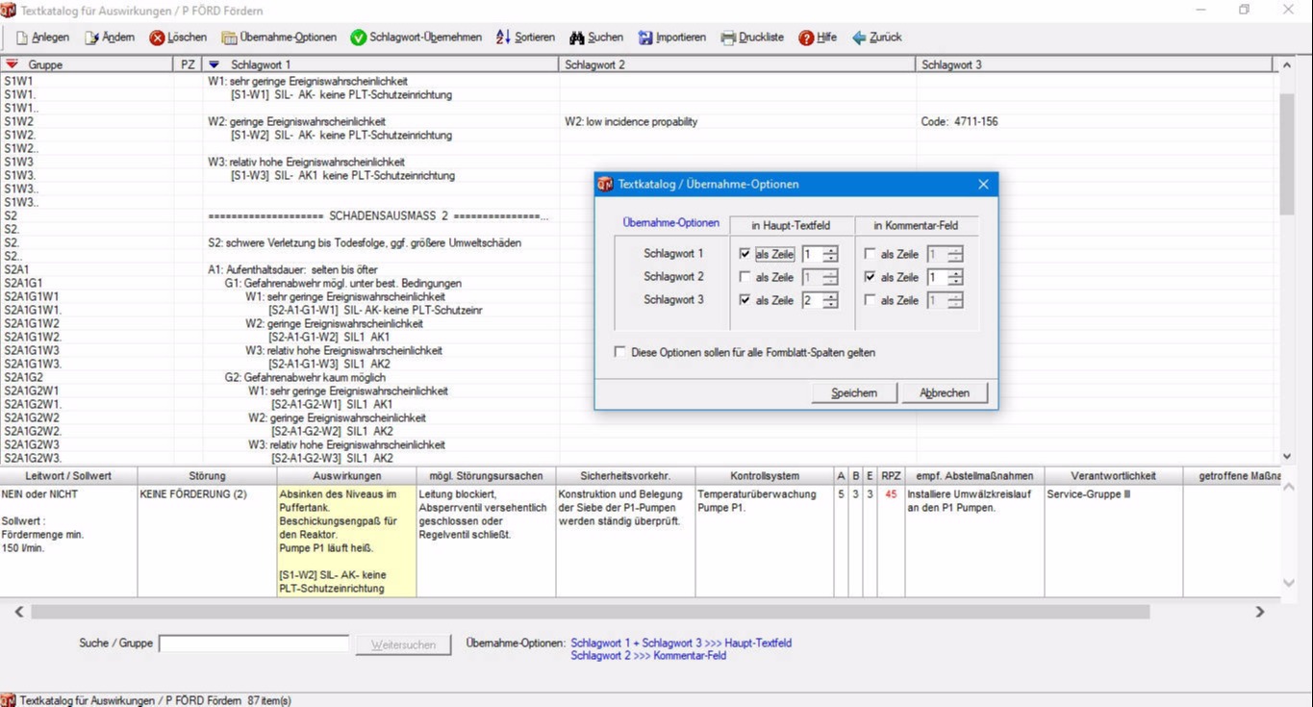Click the Gruppe column header
Viewport: 1313px width, 707px height.
pos(87,64)
